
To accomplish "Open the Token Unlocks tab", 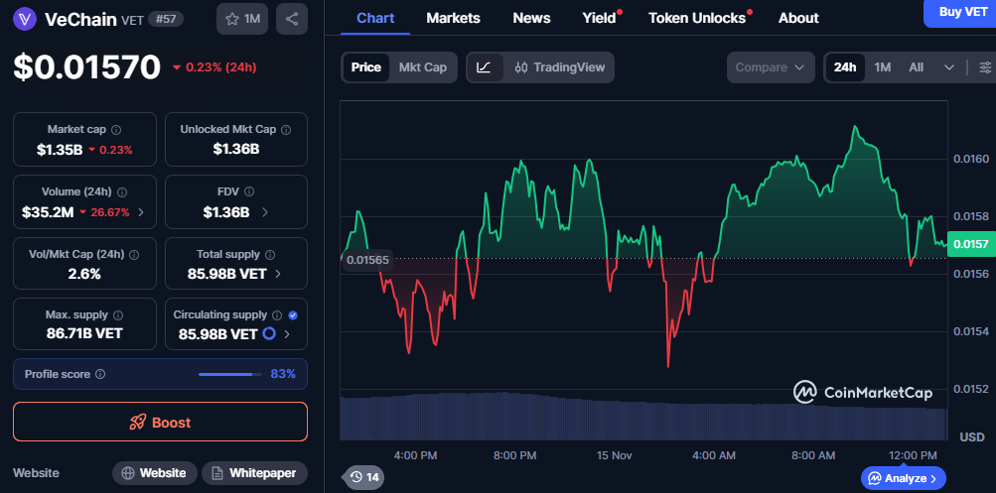I will 697,18.
